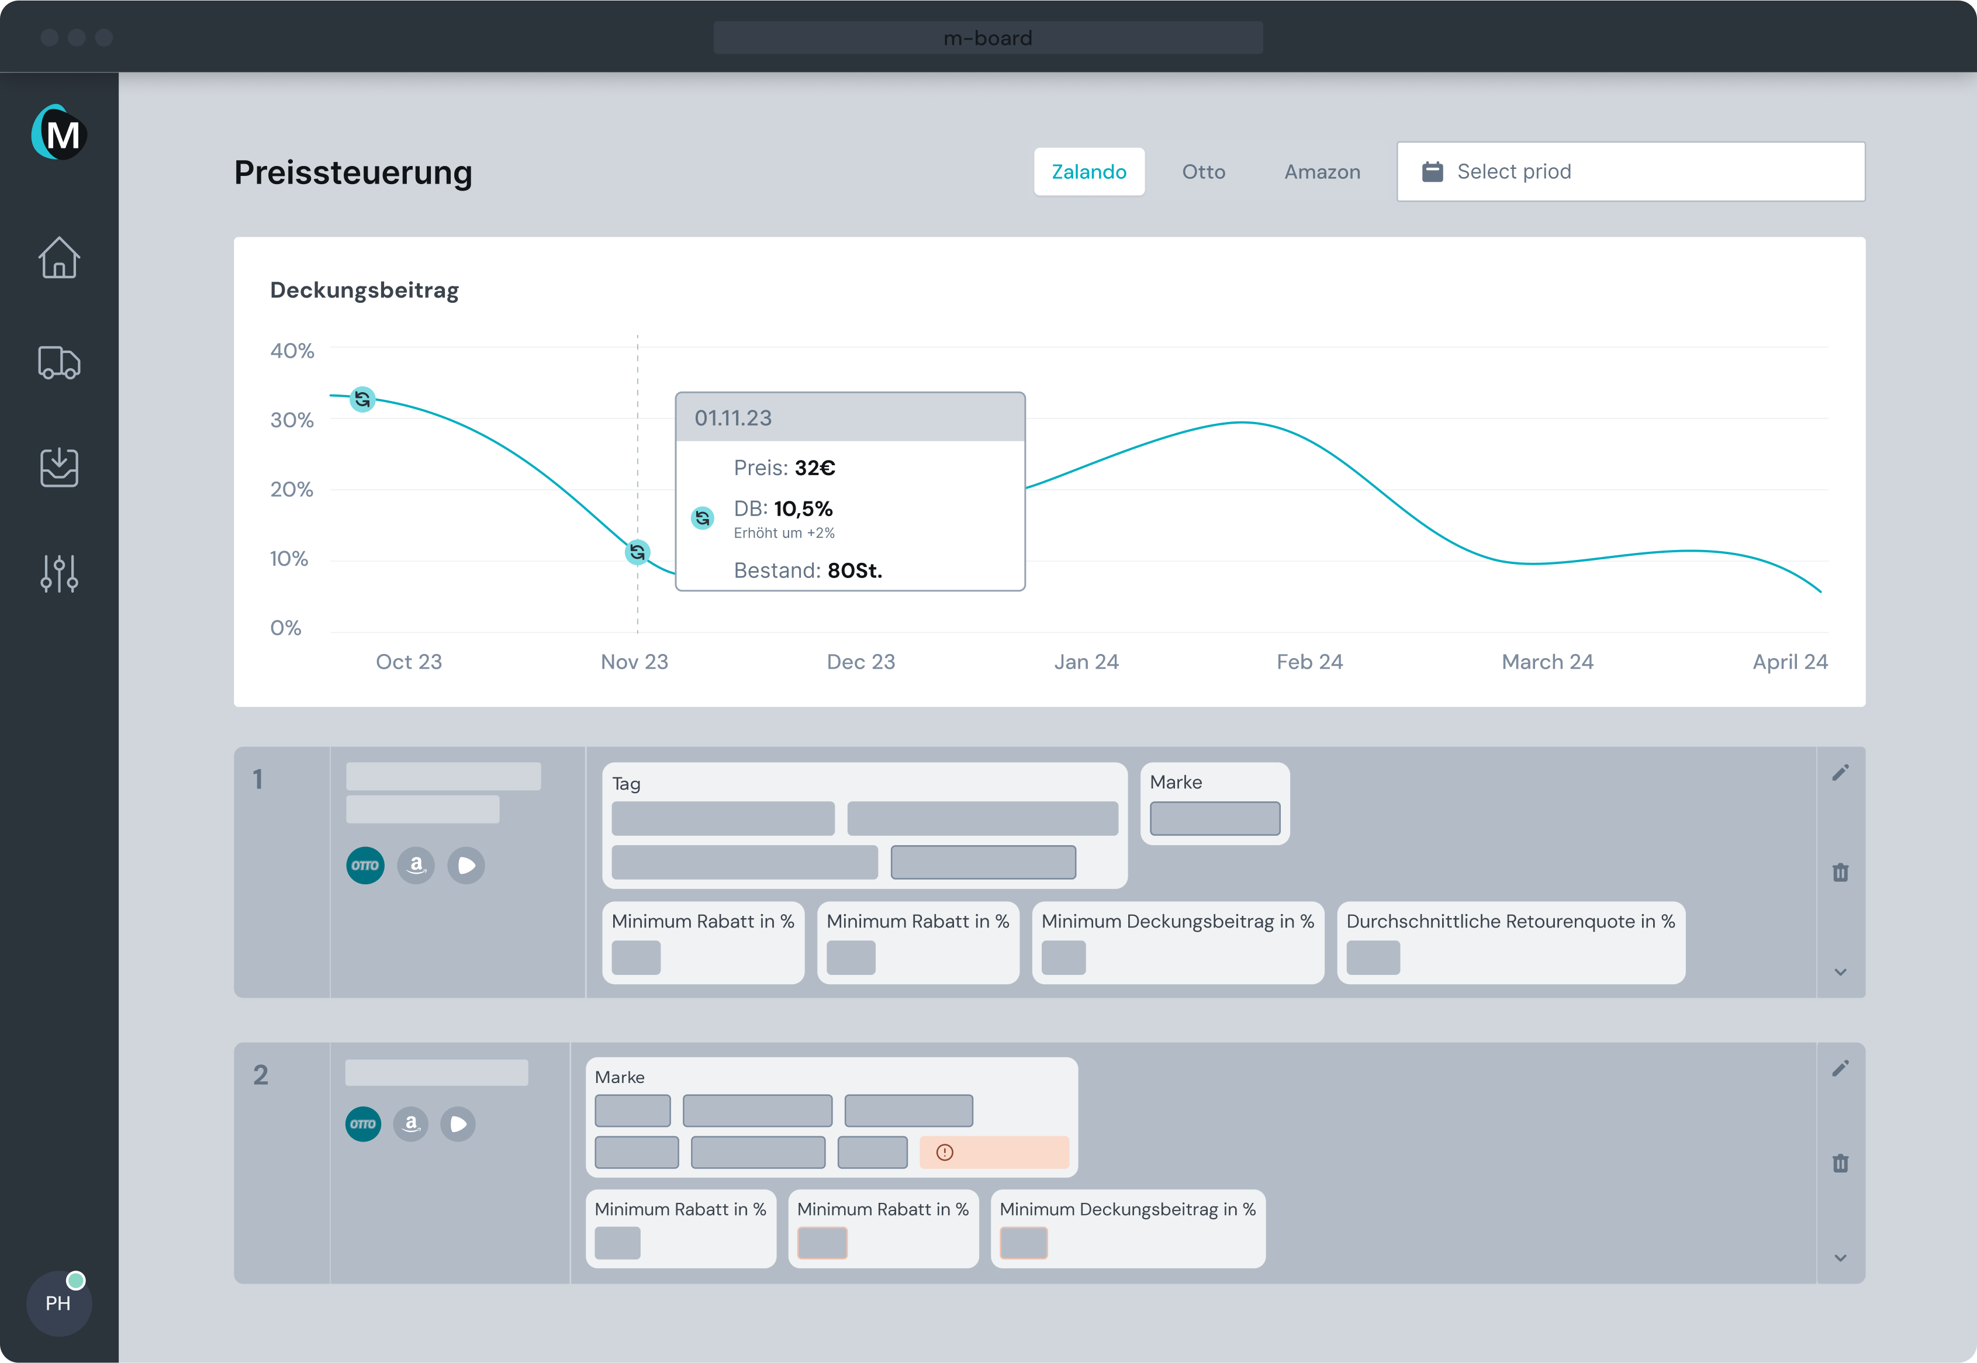
Task: Click rule number 2
Action: tap(261, 1074)
